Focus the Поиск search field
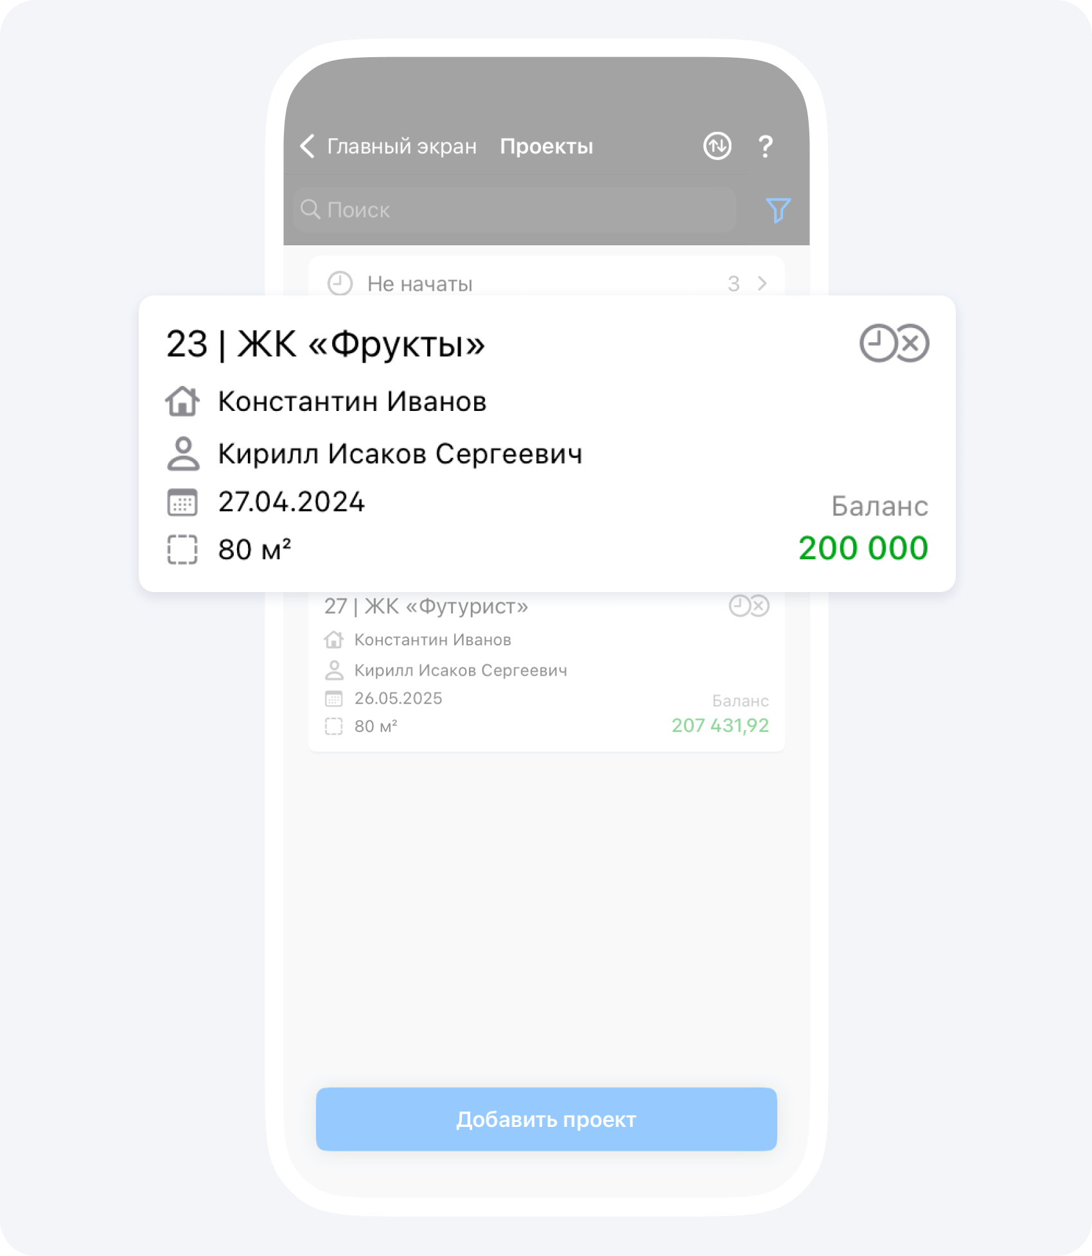The width and height of the screenshot is (1092, 1256). click(515, 209)
